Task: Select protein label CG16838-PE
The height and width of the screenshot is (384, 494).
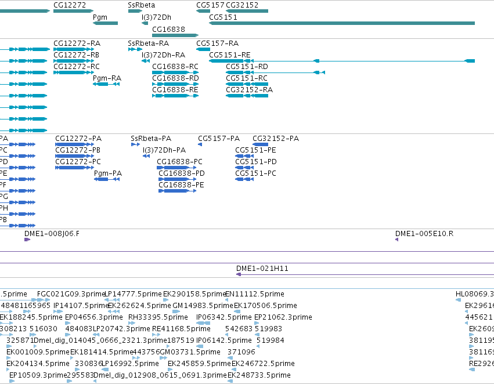Action: pos(181,185)
